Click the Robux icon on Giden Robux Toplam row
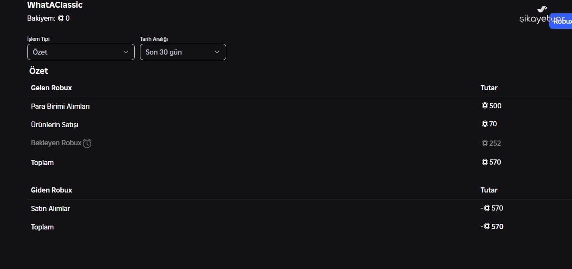 (487, 226)
